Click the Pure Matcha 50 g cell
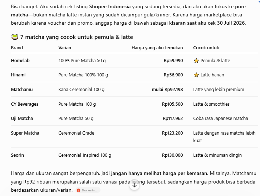Screen dimensions: 260x196 point(76,119)
